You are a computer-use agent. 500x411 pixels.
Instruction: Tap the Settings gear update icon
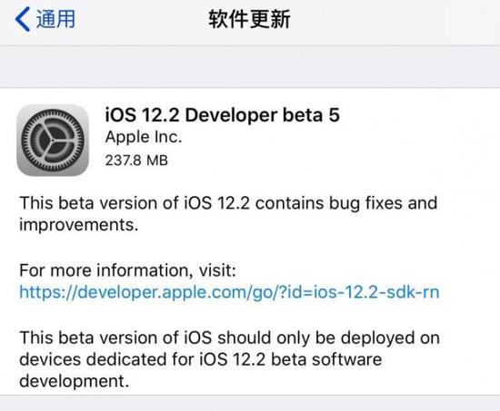pyautogui.click(x=53, y=140)
